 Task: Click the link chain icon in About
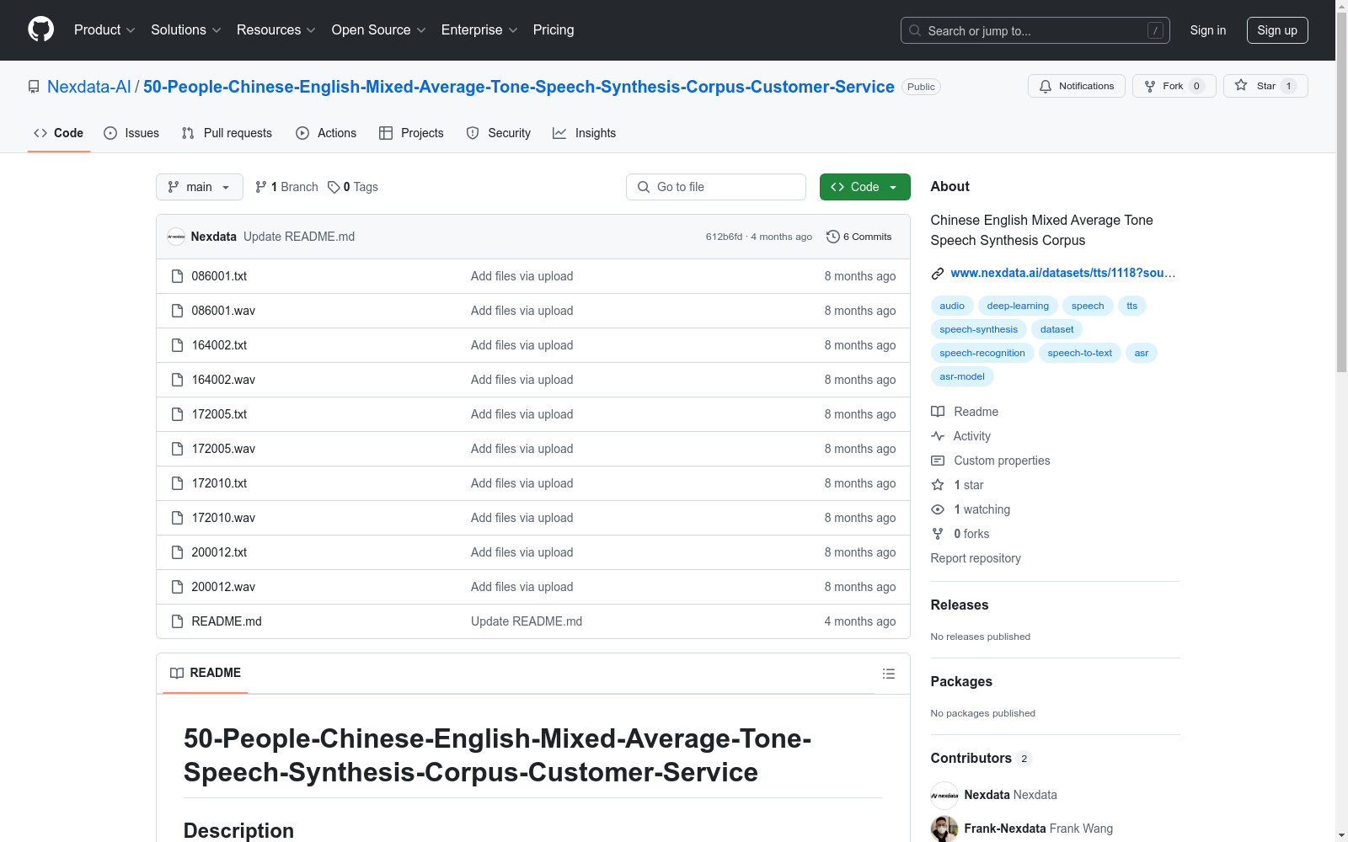(938, 273)
